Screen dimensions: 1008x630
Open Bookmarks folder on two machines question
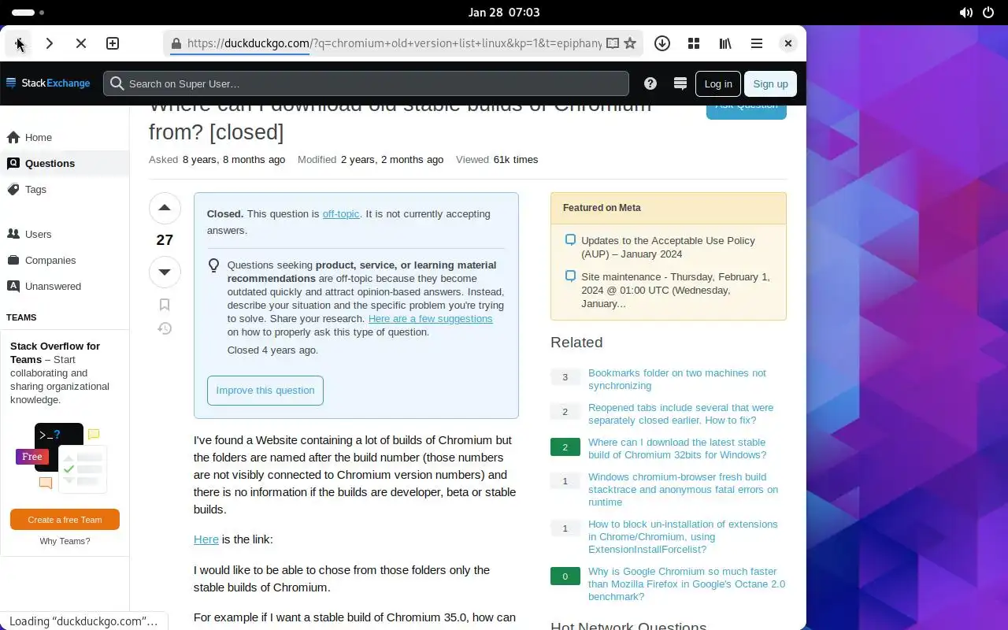[677, 380]
